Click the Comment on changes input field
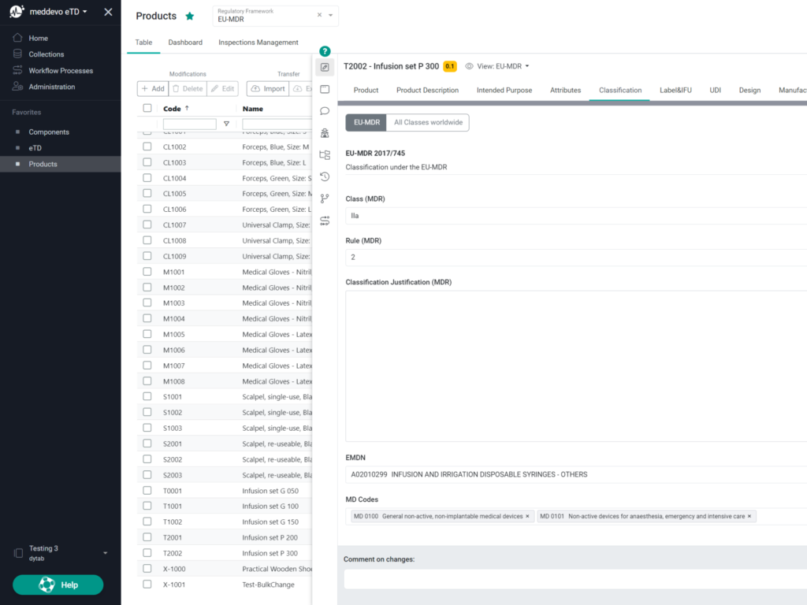807x605 pixels. [575, 579]
